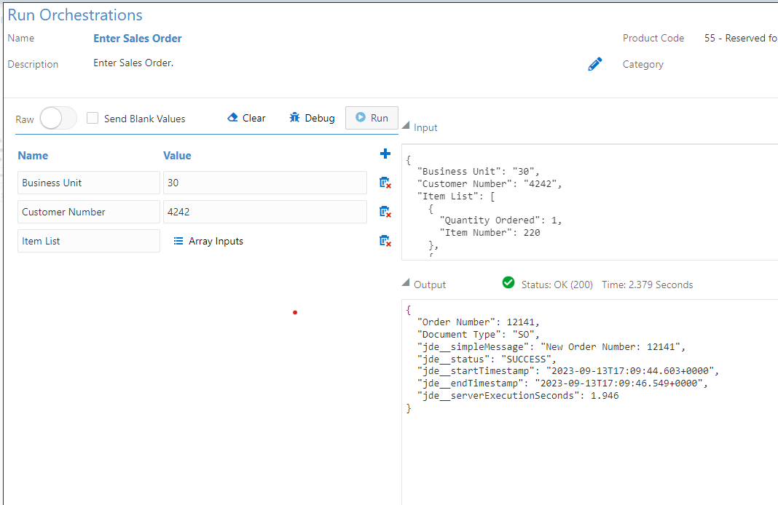Image resolution: width=778 pixels, height=505 pixels.
Task: Open the Enter Sales Order orchestration link
Action: tap(137, 38)
